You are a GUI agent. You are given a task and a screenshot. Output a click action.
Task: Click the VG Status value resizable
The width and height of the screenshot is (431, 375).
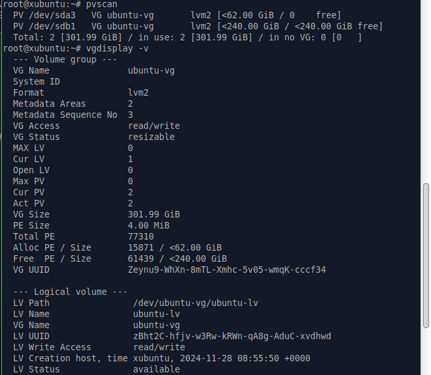tap(151, 137)
